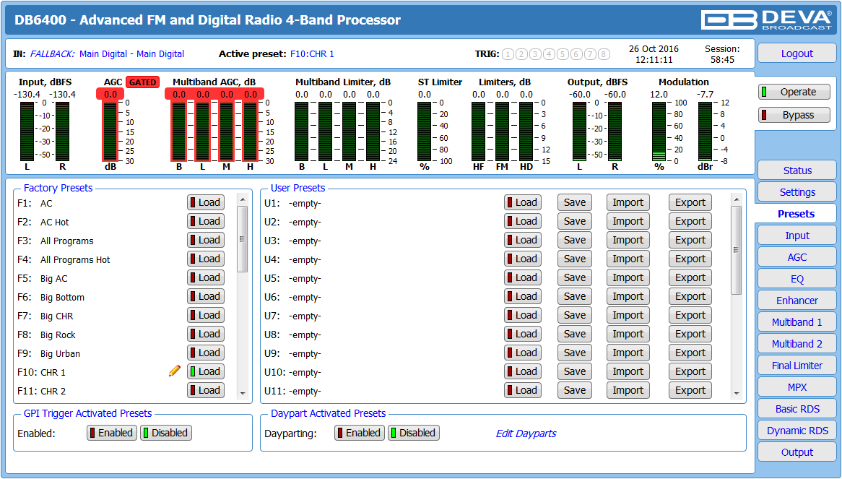842x479 pixels.
Task: Load factory preset F7 Big CHR
Action: click(206, 315)
